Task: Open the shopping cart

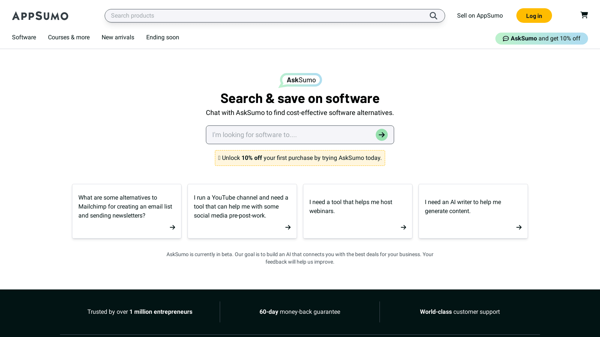Action: (x=584, y=15)
